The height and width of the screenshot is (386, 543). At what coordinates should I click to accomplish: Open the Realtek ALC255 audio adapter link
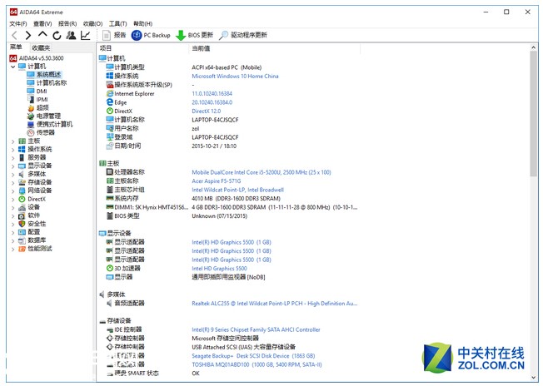click(x=274, y=304)
